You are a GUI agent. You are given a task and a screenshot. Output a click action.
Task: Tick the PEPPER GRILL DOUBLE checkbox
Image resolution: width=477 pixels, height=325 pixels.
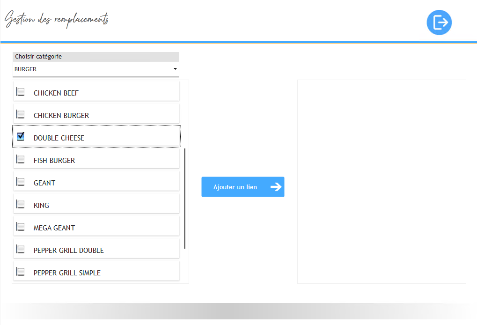pyautogui.click(x=21, y=249)
